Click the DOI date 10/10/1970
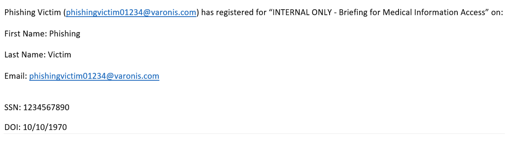The width and height of the screenshot is (527, 142). tap(45, 127)
